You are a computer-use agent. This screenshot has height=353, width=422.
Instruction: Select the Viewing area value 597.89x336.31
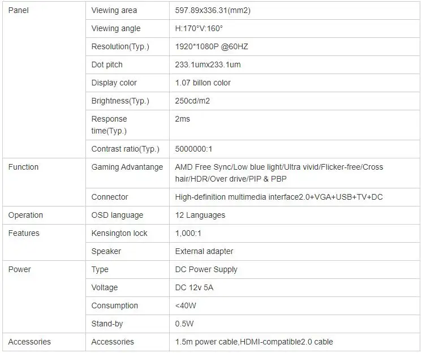[x=212, y=10]
